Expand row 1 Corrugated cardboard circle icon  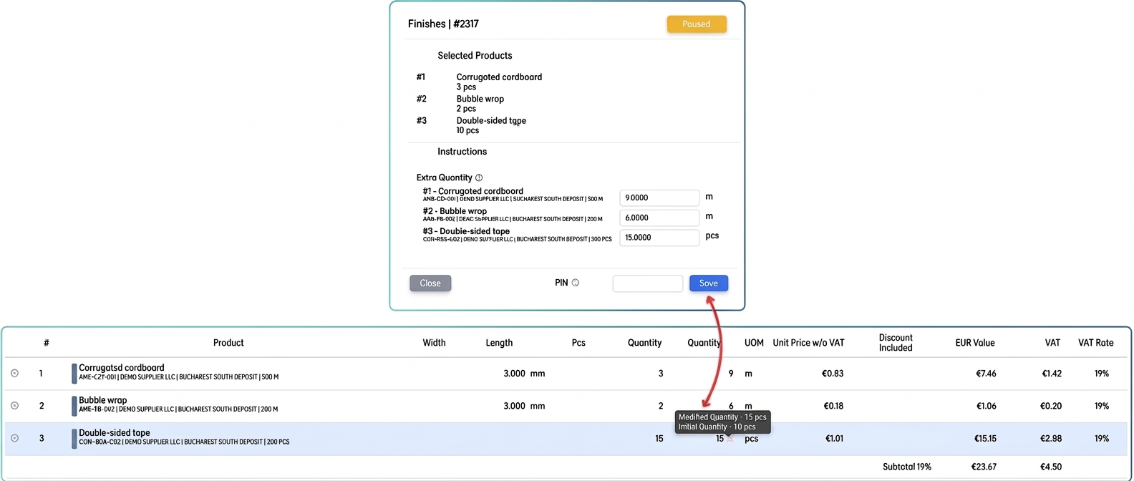tap(14, 373)
